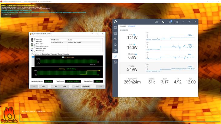
Task: Open the PC build icon in CAM sidebar
Action: pyautogui.click(x=115, y=33)
